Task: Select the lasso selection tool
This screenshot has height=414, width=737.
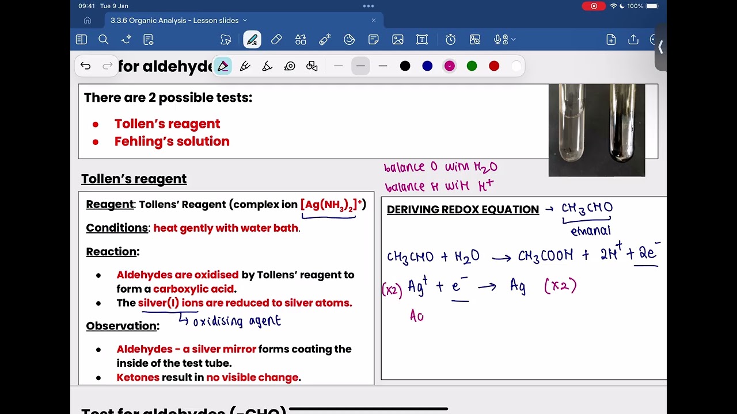Action: pos(226,40)
